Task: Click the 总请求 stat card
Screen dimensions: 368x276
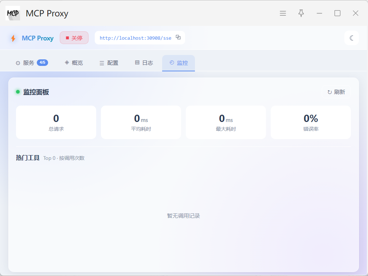Action: tap(56, 122)
